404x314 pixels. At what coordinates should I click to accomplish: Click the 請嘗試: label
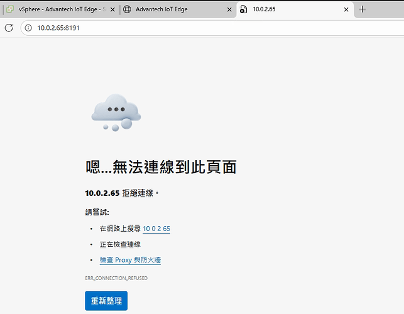[x=97, y=212]
